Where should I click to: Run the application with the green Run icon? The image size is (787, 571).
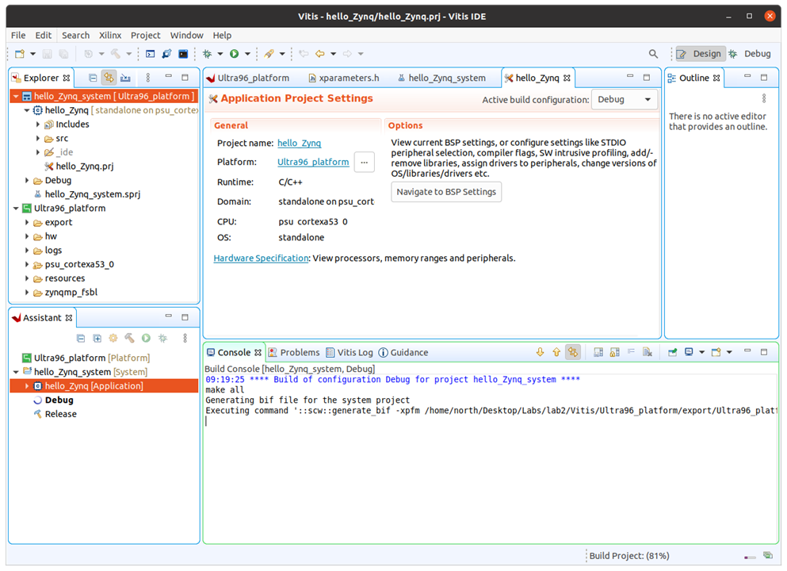[234, 54]
